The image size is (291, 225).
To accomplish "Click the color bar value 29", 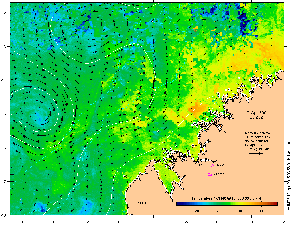I will coord(219,211).
